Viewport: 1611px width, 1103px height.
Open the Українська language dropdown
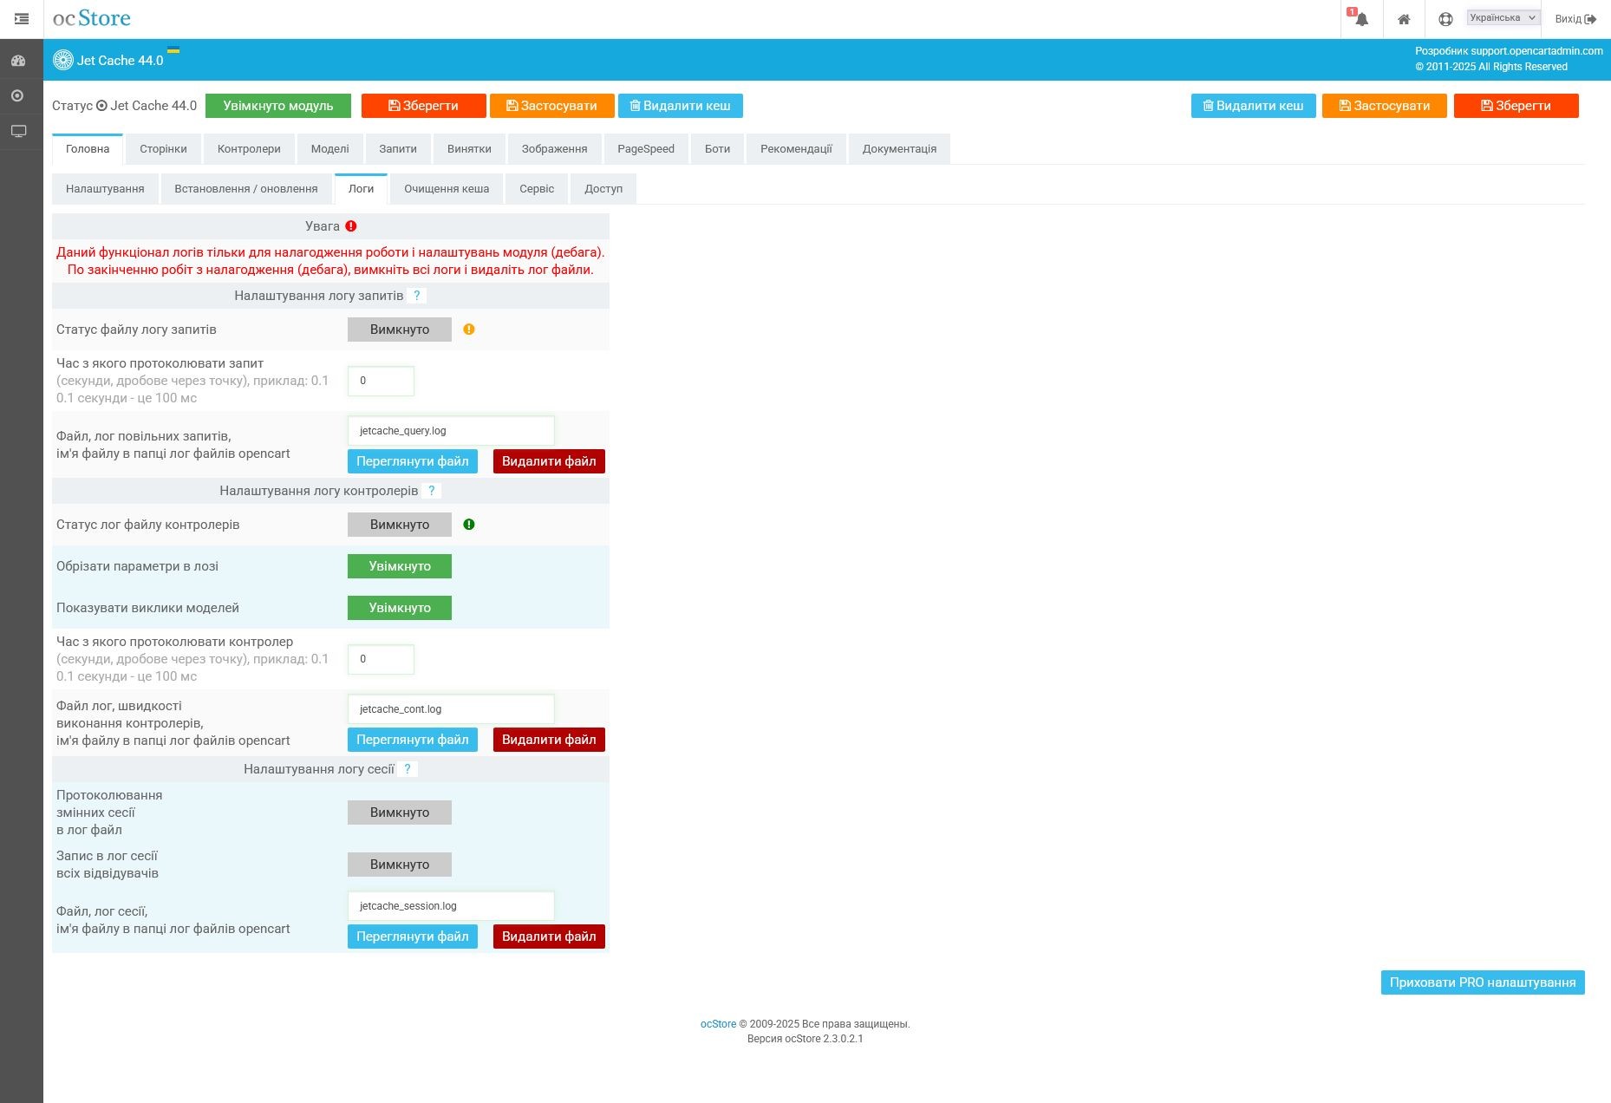click(1502, 17)
